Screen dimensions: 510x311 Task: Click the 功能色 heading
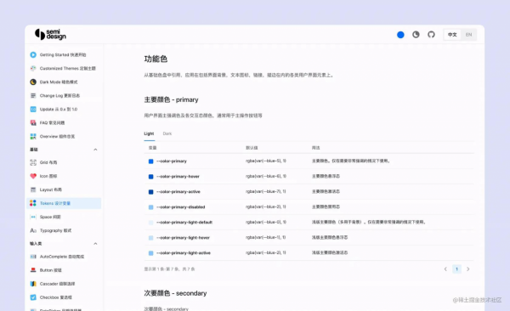[156, 59]
